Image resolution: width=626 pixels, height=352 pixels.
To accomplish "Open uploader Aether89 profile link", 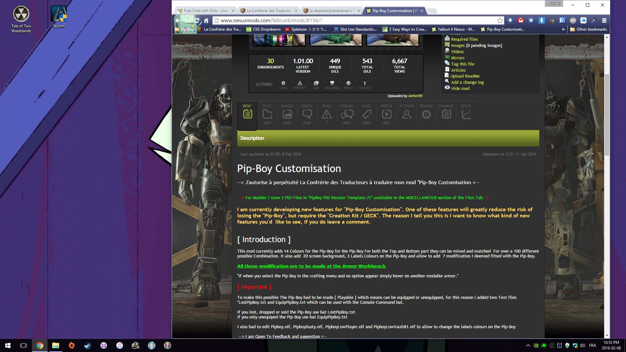I will [x=415, y=96].
